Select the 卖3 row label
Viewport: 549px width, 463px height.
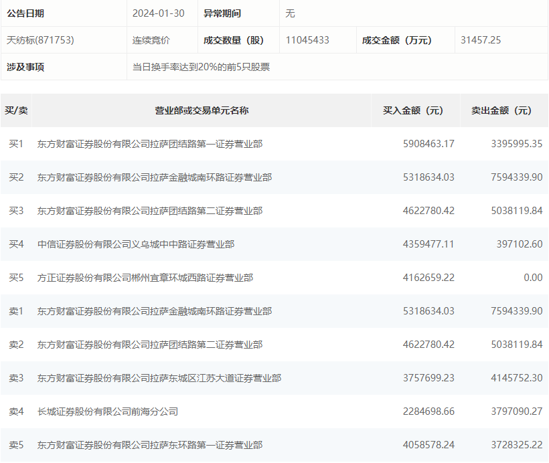[x=16, y=378]
